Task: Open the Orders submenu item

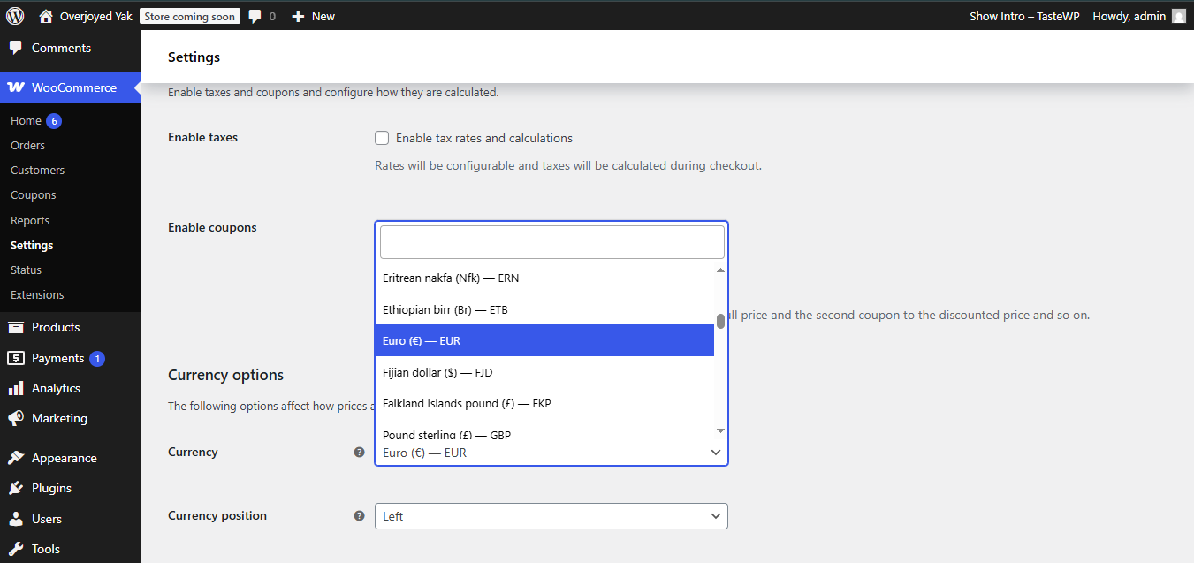Action: point(27,145)
